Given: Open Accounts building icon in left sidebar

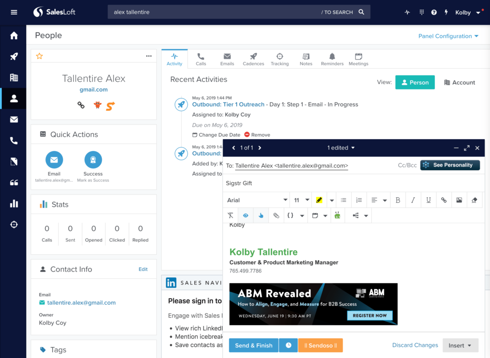Looking at the screenshot, I should pyautogui.click(x=14, y=77).
